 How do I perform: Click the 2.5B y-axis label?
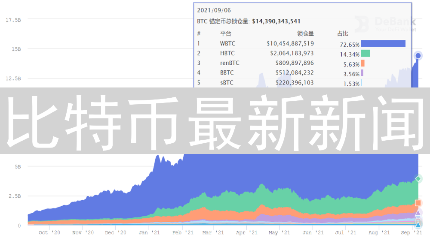(15, 196)
